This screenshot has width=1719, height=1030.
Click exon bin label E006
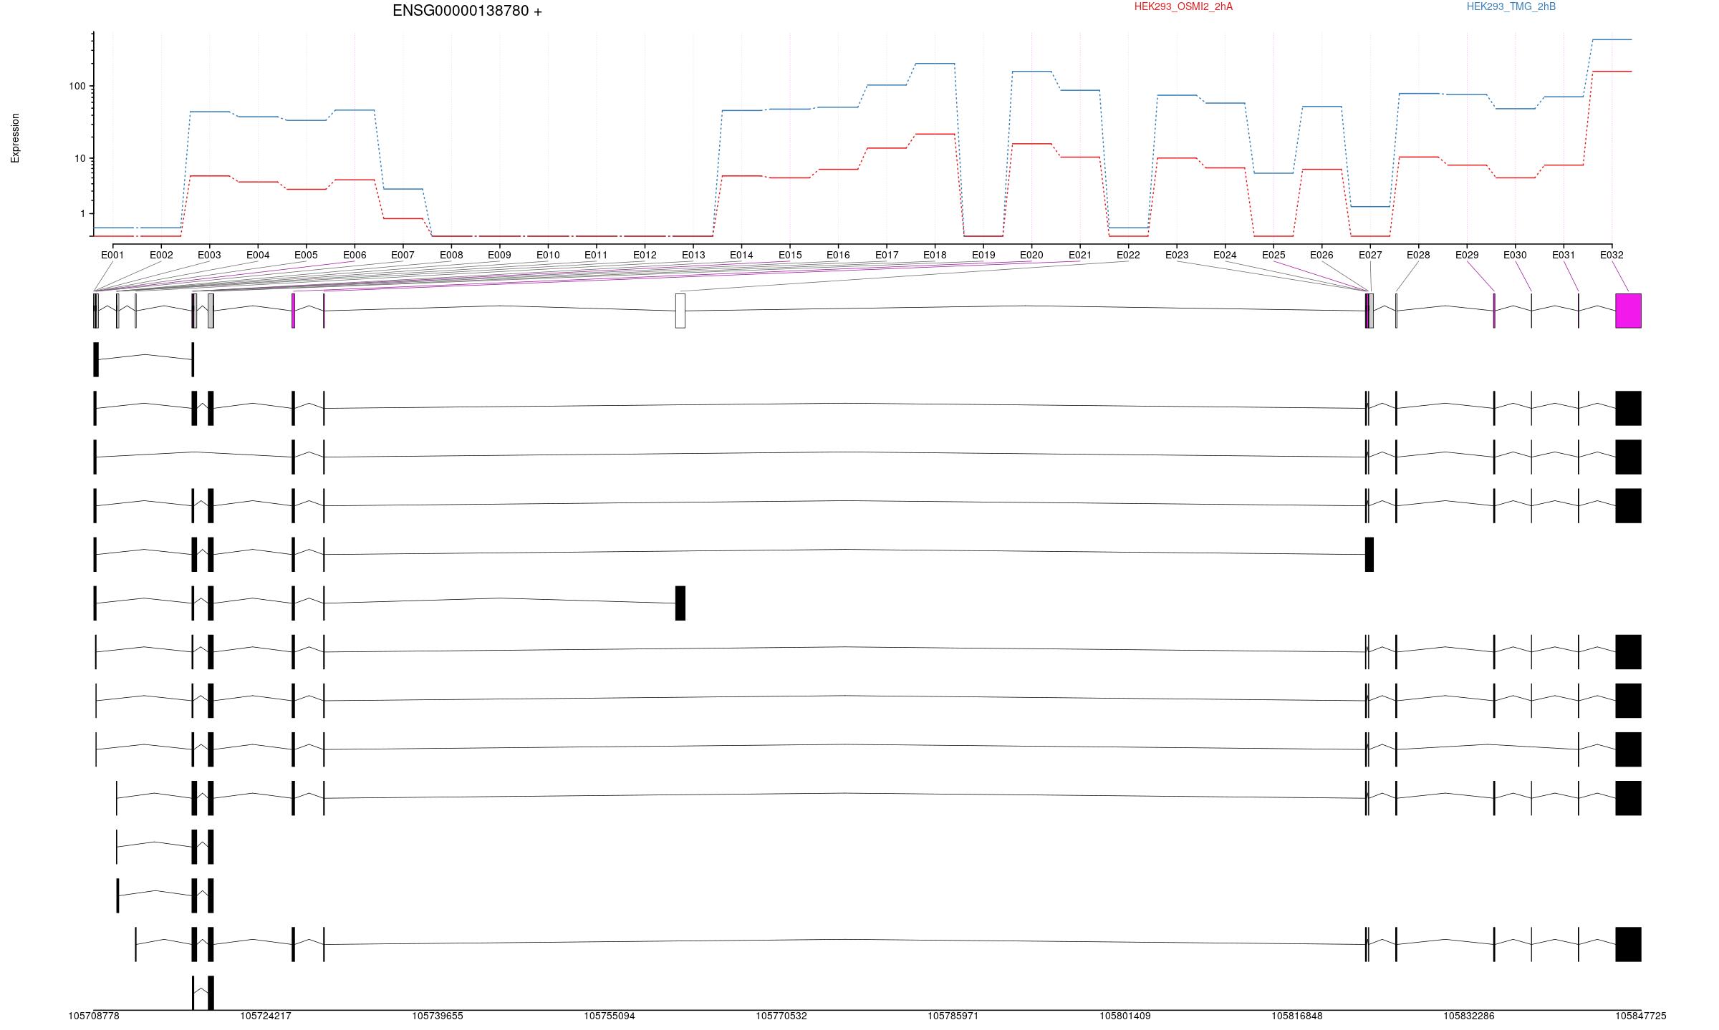point(355,255)
